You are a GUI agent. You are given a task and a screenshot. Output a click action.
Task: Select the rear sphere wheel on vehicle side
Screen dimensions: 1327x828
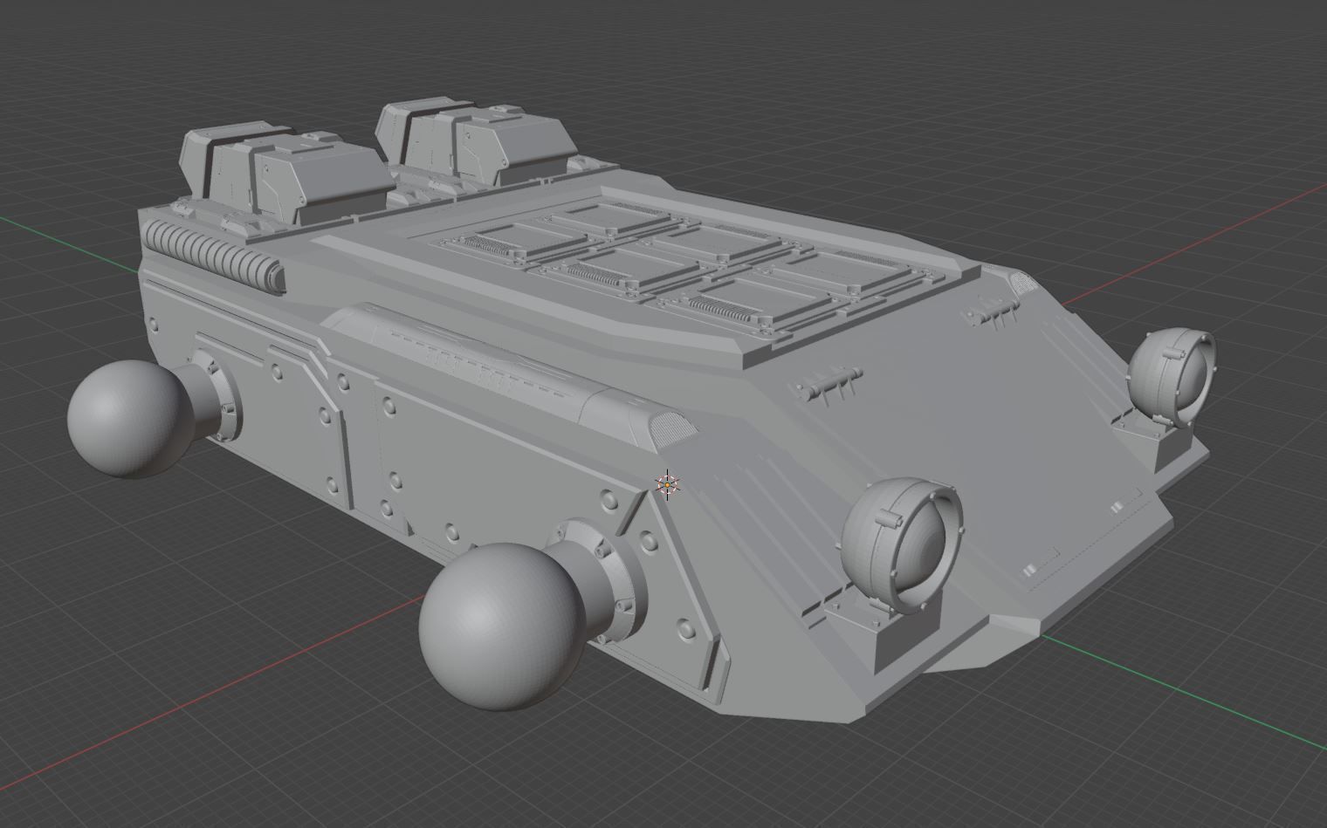click(x=130, y=419)
